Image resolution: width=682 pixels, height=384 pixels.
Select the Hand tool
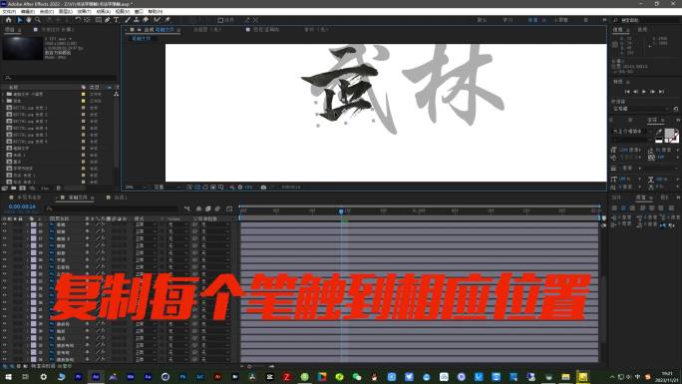29,20
